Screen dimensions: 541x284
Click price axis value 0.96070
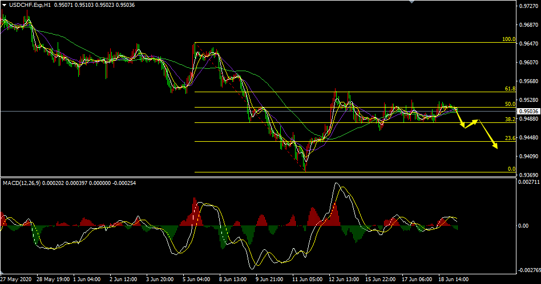point(529,63)
